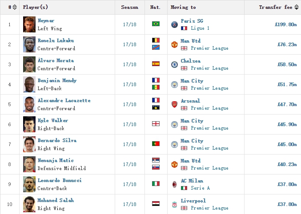Image resolution: width=301 pixels, height=214 pixels.
Task: Click the Paris SG club crest icon
Action: click(x=174, y=24)
